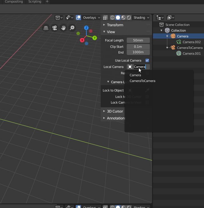The width and height of the screenshot is (204, 208).
Task: Uncheck Use Local Camera checkbox
Action: click(147, 60)
